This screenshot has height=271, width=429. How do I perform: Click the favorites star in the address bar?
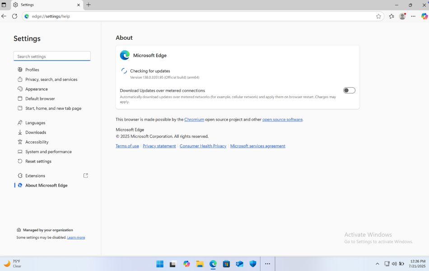(379, 16)
